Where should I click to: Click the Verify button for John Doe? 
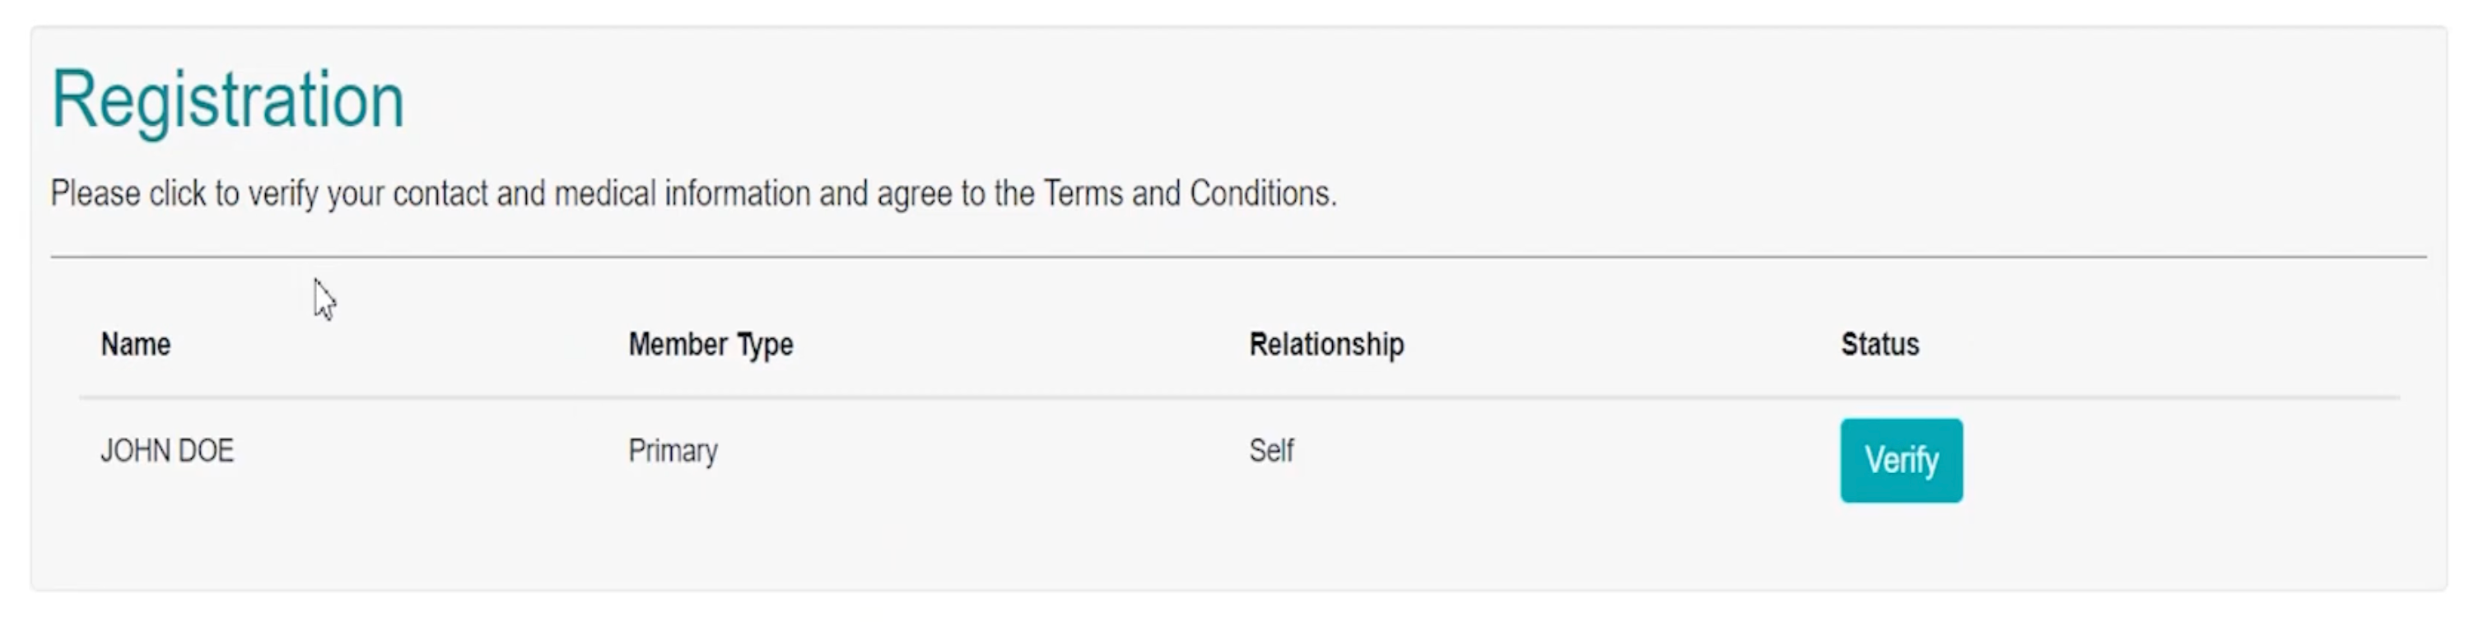[1901, 460]
